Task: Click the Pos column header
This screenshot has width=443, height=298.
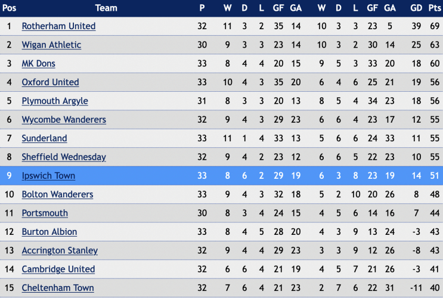Action: click(x=9, y=8)
